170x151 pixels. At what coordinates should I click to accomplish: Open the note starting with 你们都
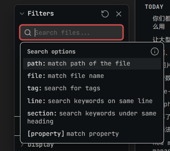(161, 22)
